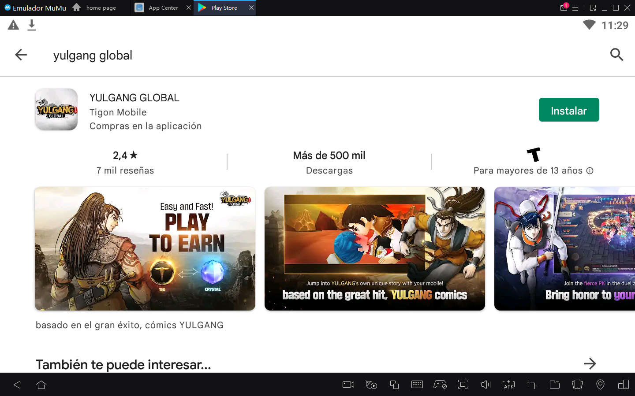The width and height of the screenshot is (635, 396).
Task: Go back using the search bar arrow
Action: click(21, 55)
